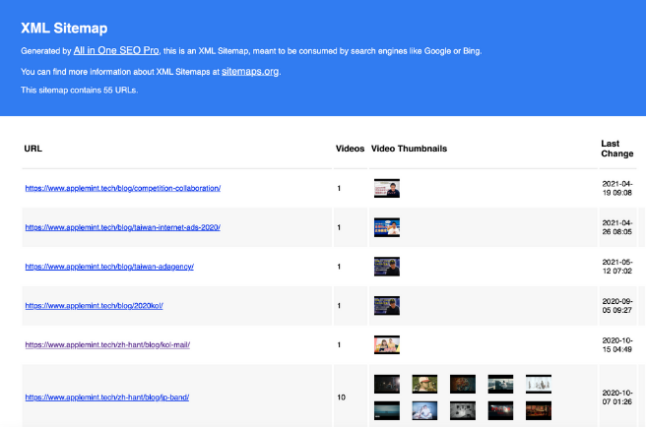Click the taiwan-internet-ads-2020 video thumbnail
646x427 pixels.
point(386,227)
